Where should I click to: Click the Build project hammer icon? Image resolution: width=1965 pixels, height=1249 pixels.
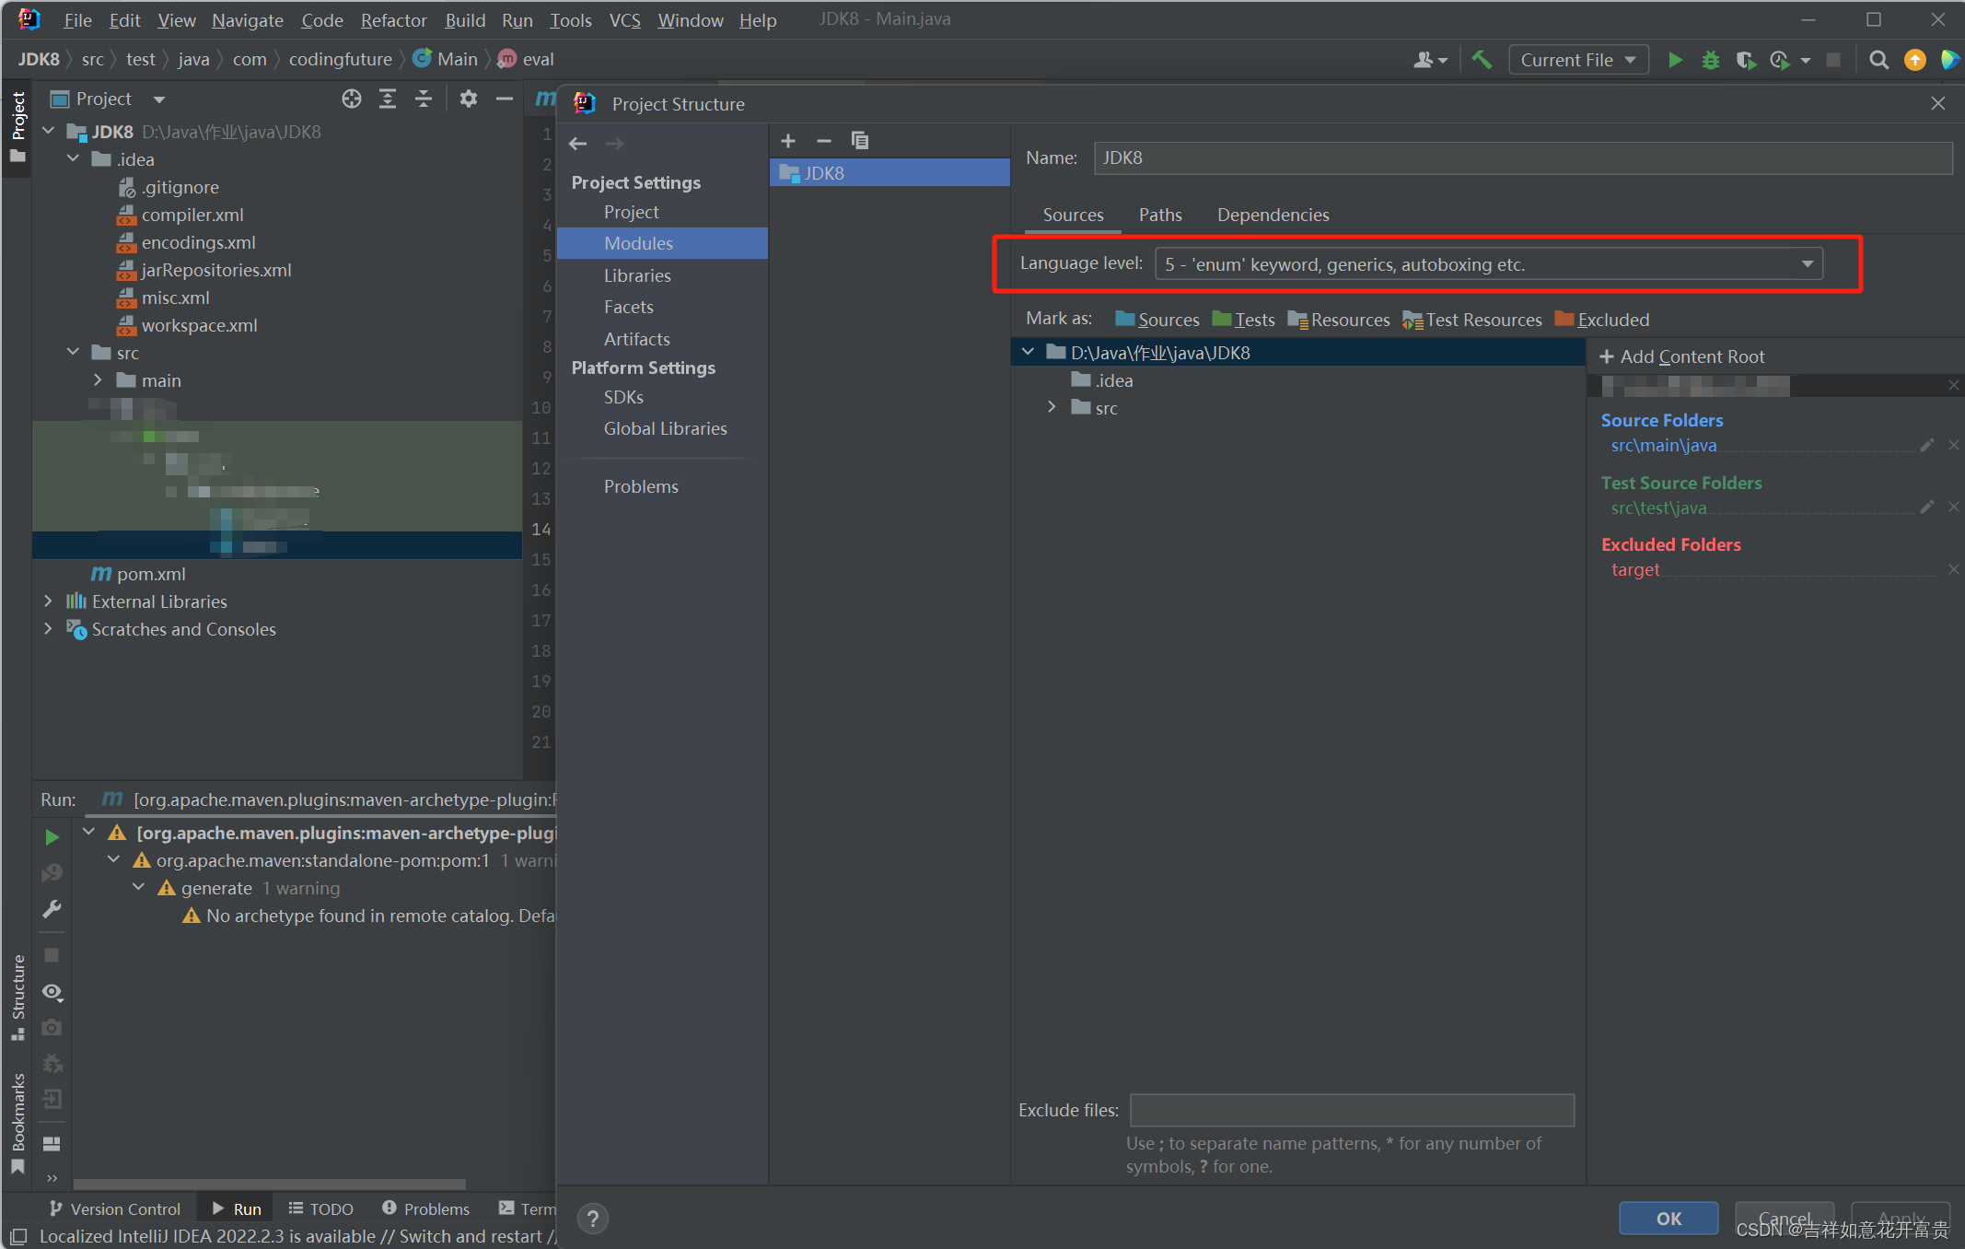(1482, 60)
